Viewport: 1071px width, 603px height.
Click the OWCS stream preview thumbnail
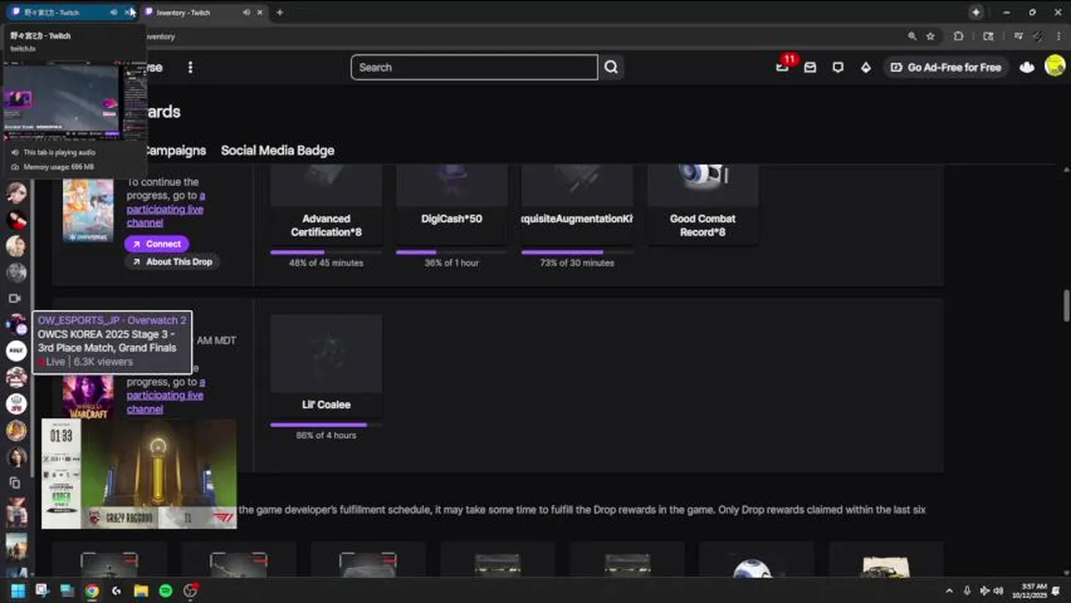[x=139, y=473]
